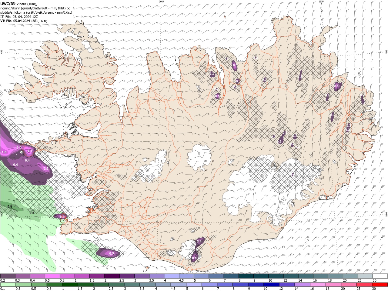Viewport: 388px width, 291px height.
Task: Select the dark teal 8–9 swatch in the snow scale
Action: (246, 276)
